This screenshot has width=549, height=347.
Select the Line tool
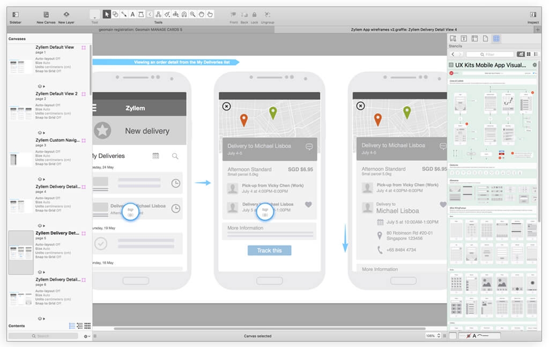124,14
